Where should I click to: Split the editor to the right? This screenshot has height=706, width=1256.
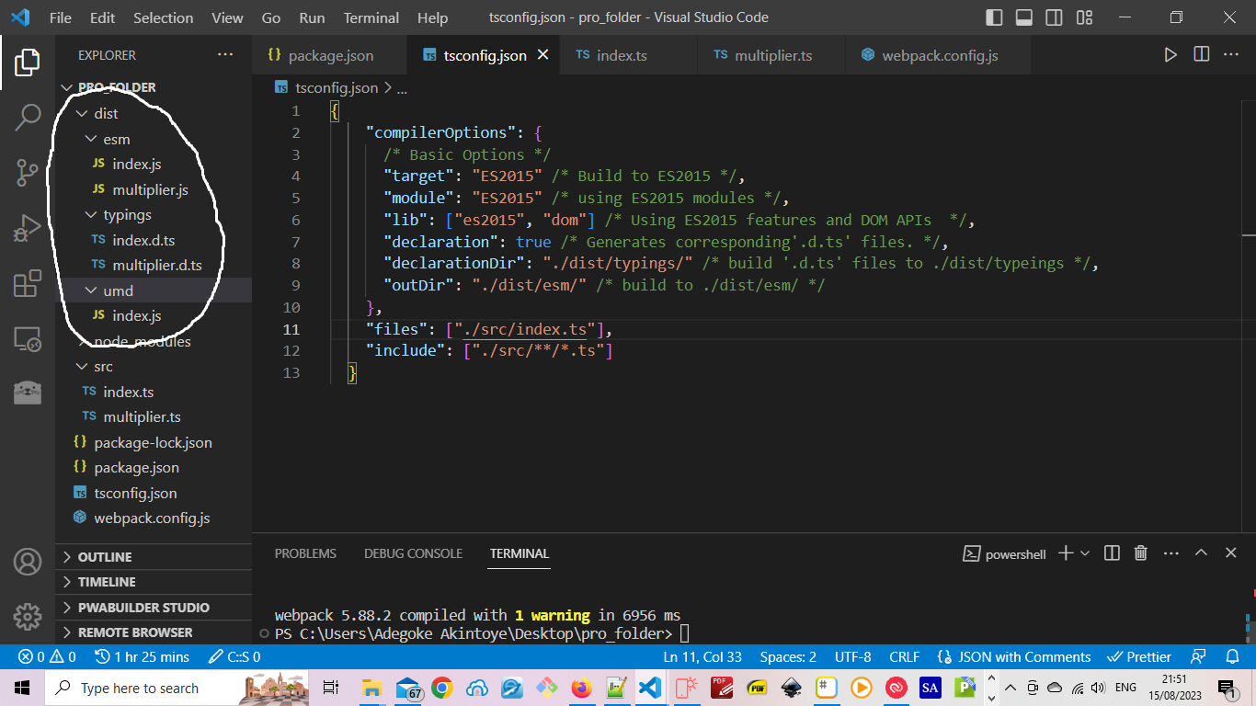[x=1201, y=55]
